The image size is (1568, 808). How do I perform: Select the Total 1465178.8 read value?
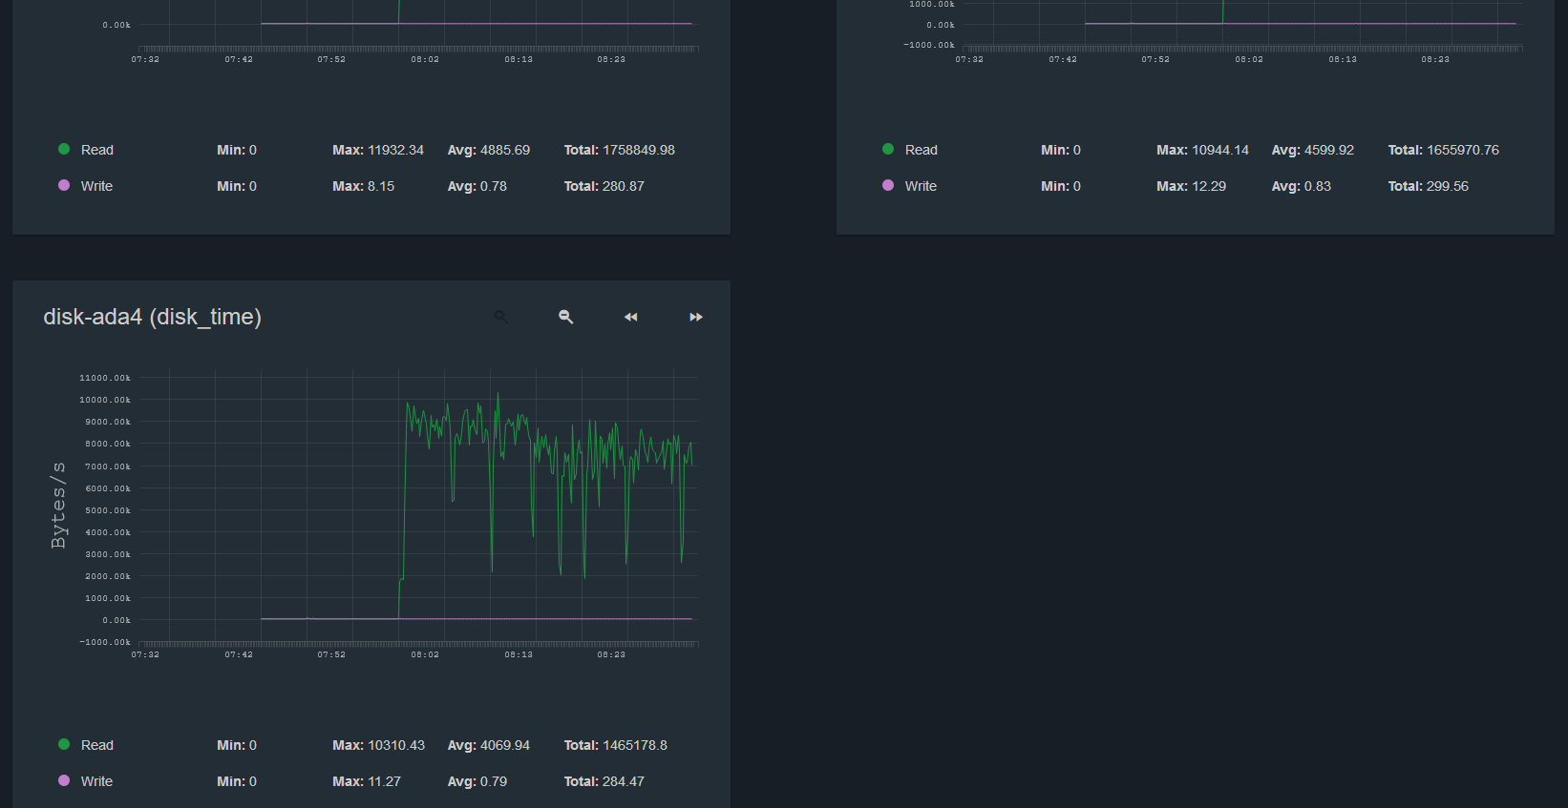pos(615,745)
